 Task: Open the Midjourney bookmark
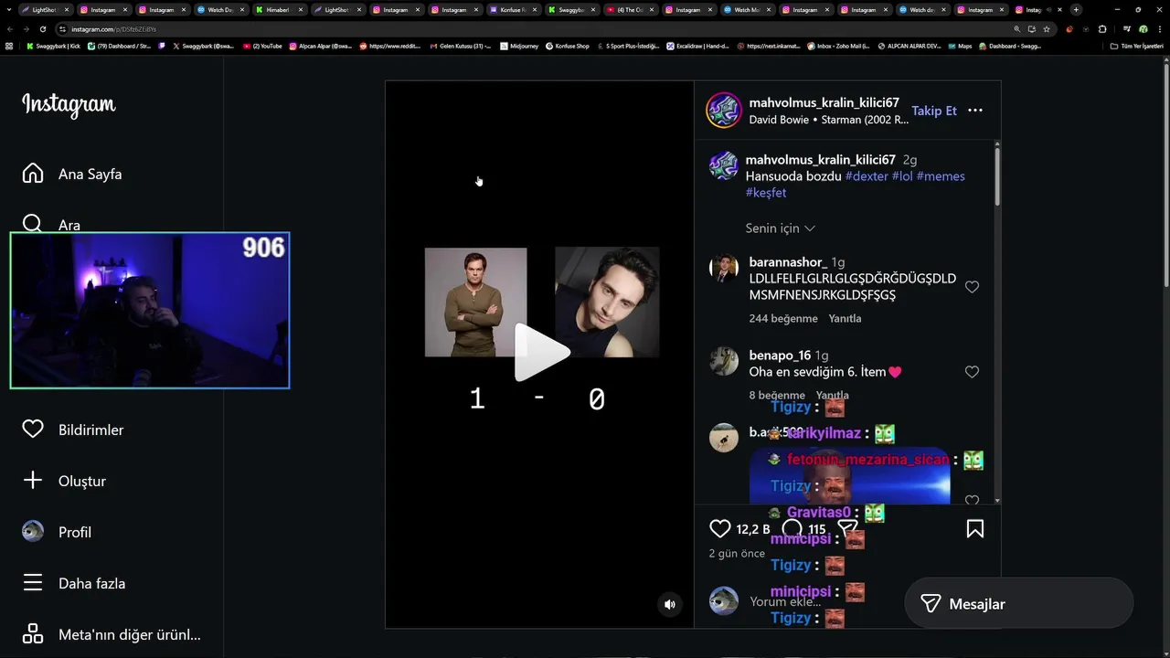click(x=519, y=46)
